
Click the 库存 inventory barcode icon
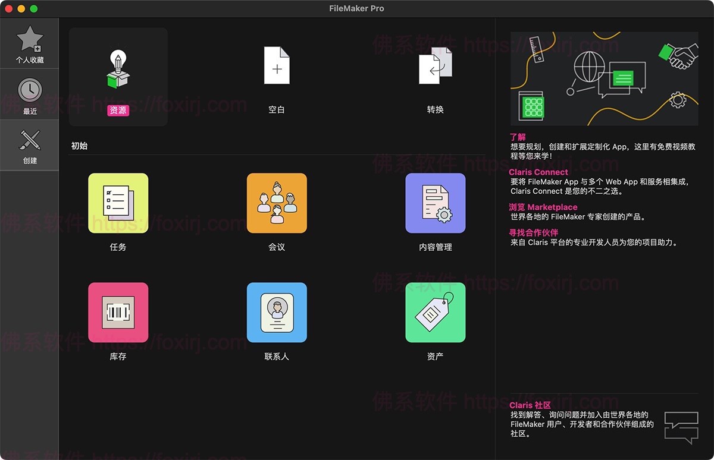118,312
